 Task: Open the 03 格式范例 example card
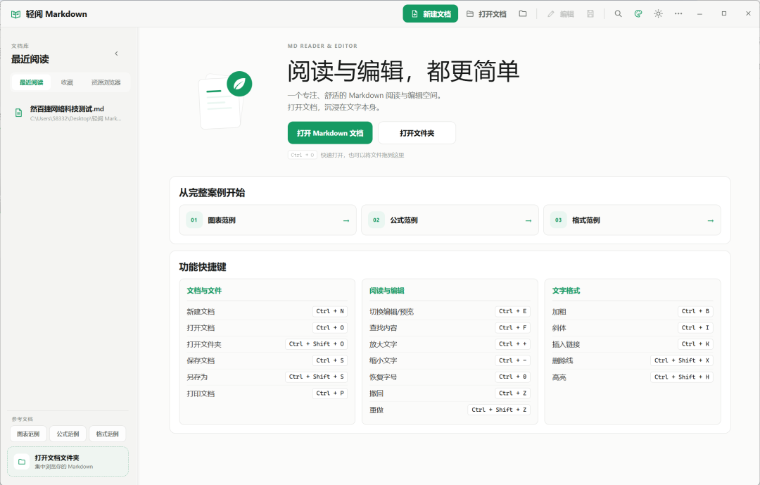(632, 220)
